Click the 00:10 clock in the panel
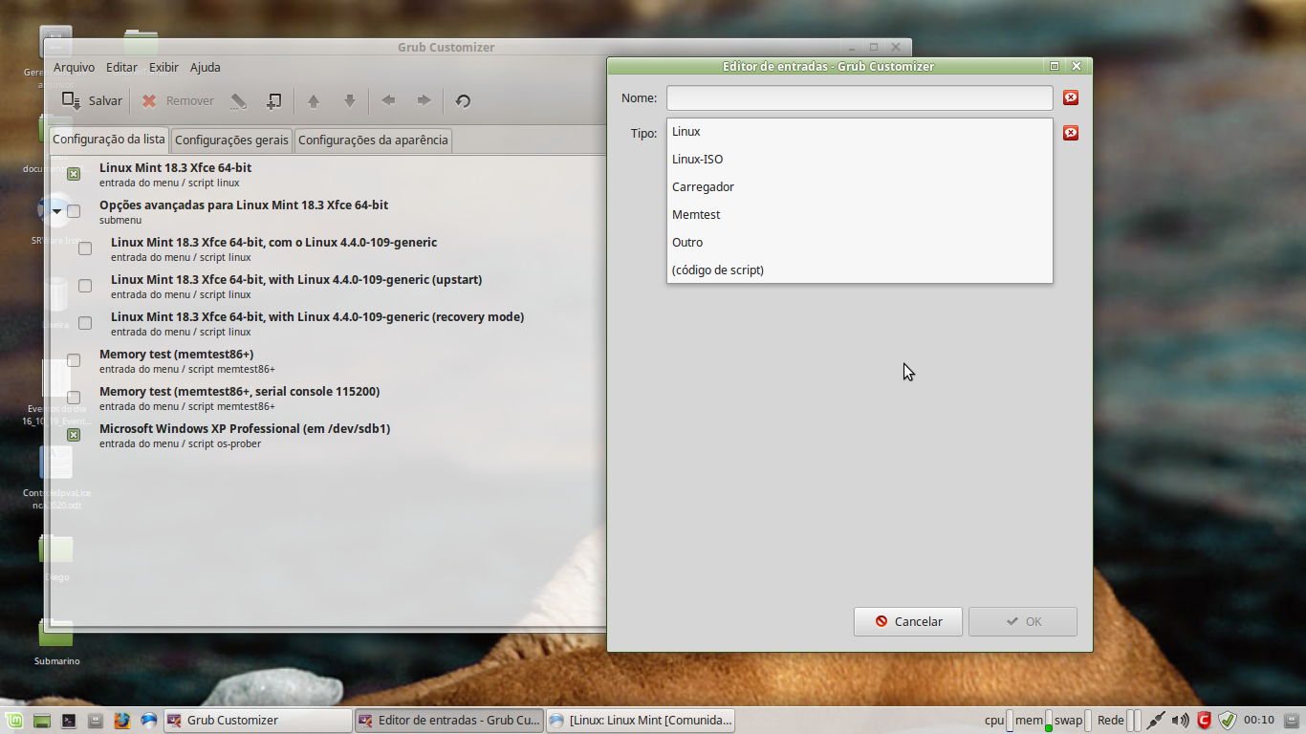Screen dimensions: 1306x734 1259,720
